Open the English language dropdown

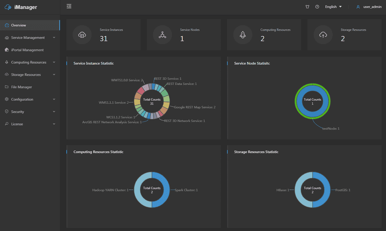coord(333,7)
